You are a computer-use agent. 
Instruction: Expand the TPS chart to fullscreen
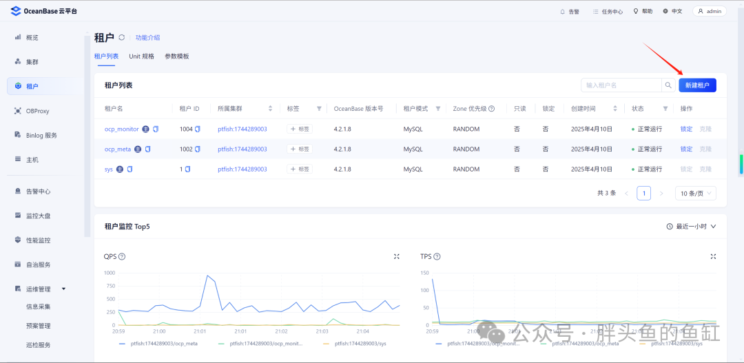click(713, 256)
